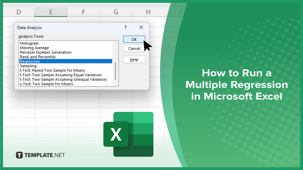
Task: Choose Random Number Generation
Action: 66,52
